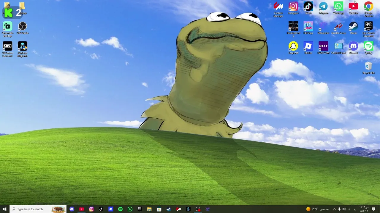
Task: Open the Roblox desktop shortcut
Action: pyautogui.click(x=308, y=48)
